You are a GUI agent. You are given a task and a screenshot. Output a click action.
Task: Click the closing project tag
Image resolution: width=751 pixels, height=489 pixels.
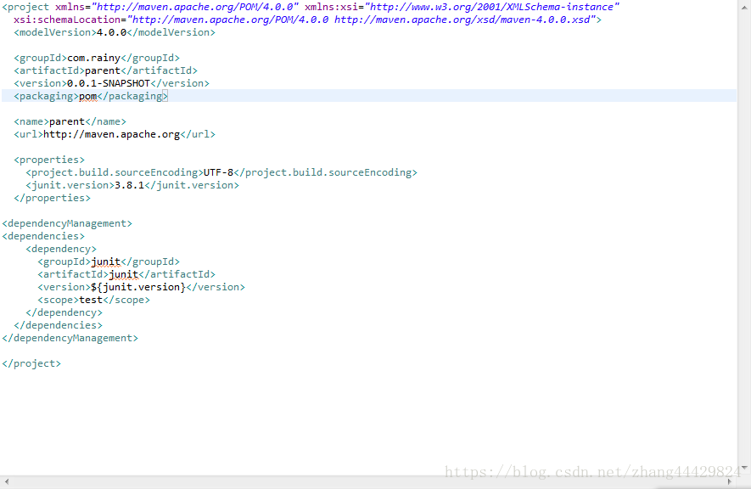pyautogui.click(x=31, y=363)
